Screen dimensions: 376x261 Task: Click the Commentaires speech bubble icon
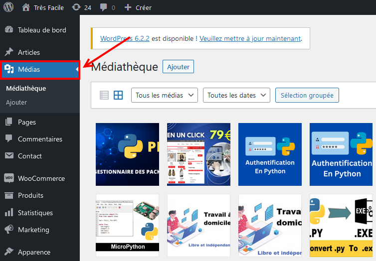click(9, 138)
